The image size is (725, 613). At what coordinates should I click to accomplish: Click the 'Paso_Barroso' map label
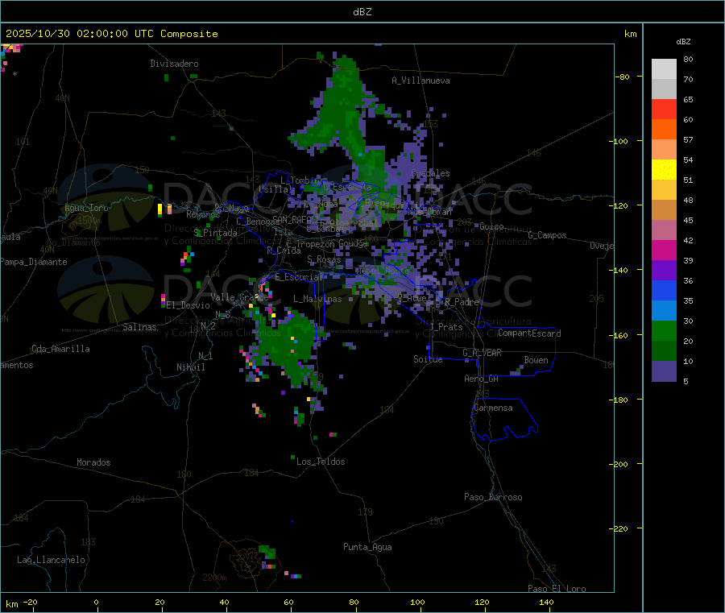(x=493, y=497)
